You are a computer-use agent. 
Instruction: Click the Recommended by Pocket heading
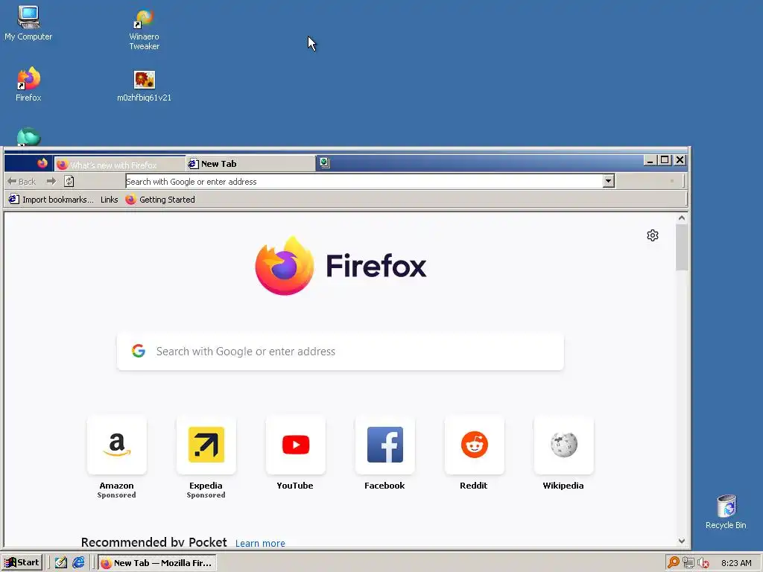153,542
